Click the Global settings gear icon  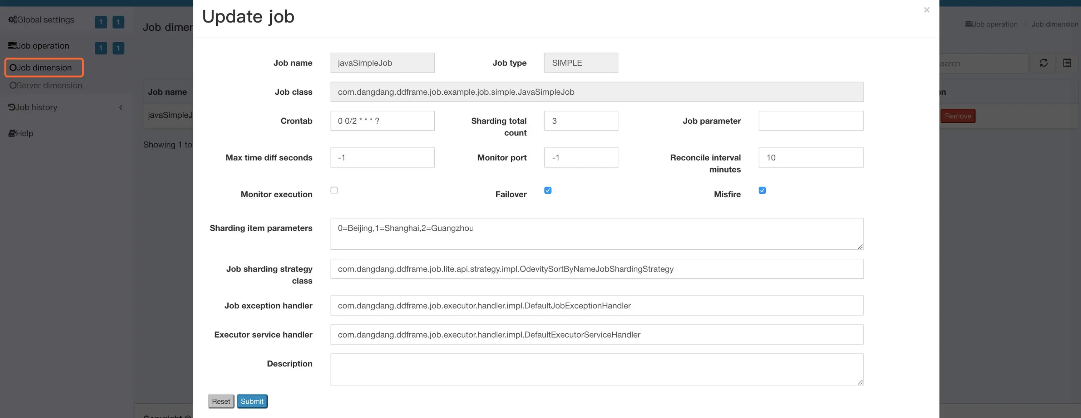[13, 20]
